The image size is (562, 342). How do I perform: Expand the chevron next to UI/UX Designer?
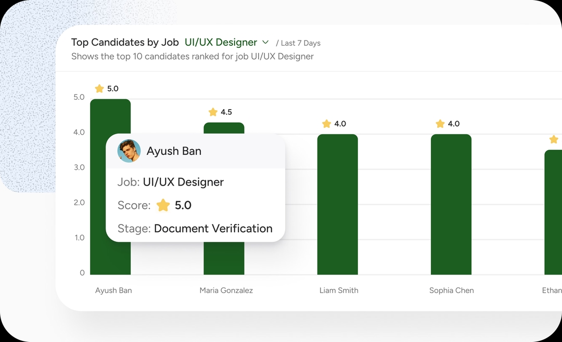265,42
